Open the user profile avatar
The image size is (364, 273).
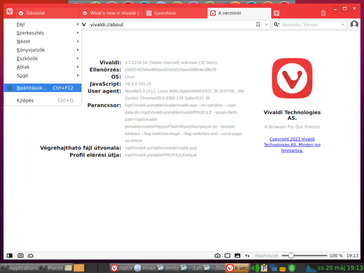coord(354,25)
